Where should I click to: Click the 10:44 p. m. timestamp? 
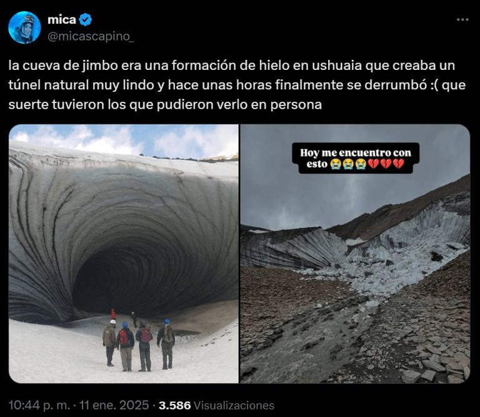[39, 405]
